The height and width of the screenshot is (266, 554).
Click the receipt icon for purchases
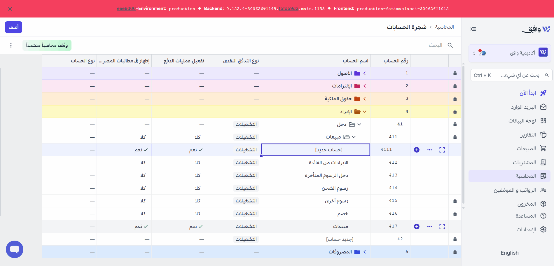[543, 162]
